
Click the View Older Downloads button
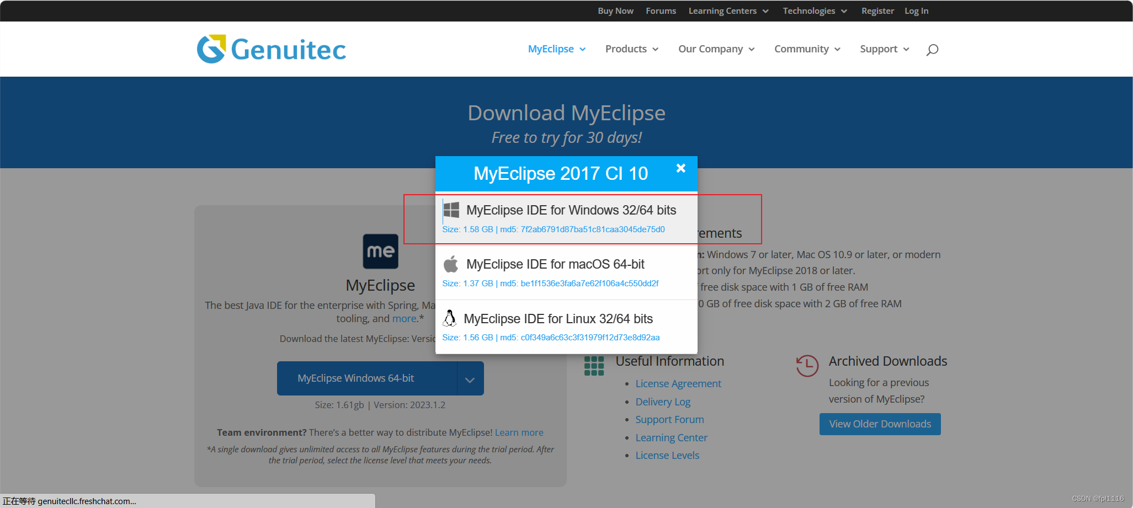[x=879, y=424]
